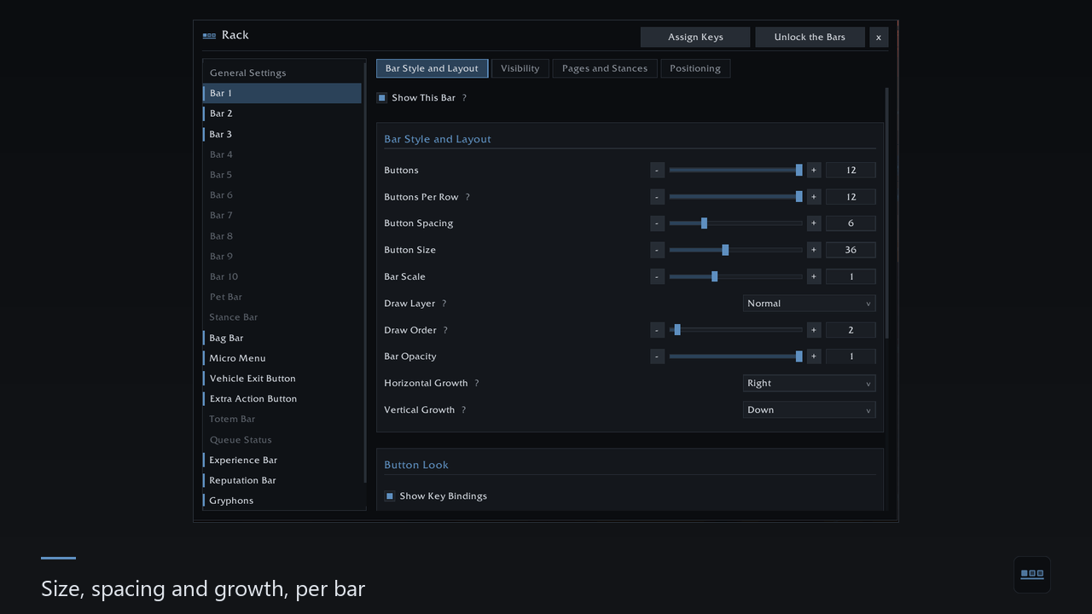This screenshot has width=1092, height=614.
Task: Open the Positioning tab
Action: (x=695, y=68)
